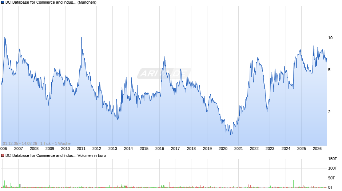The width and height of the screenshot is (342, 191).
Task: Click the price peak at early 2011
Action: point(81,38)
